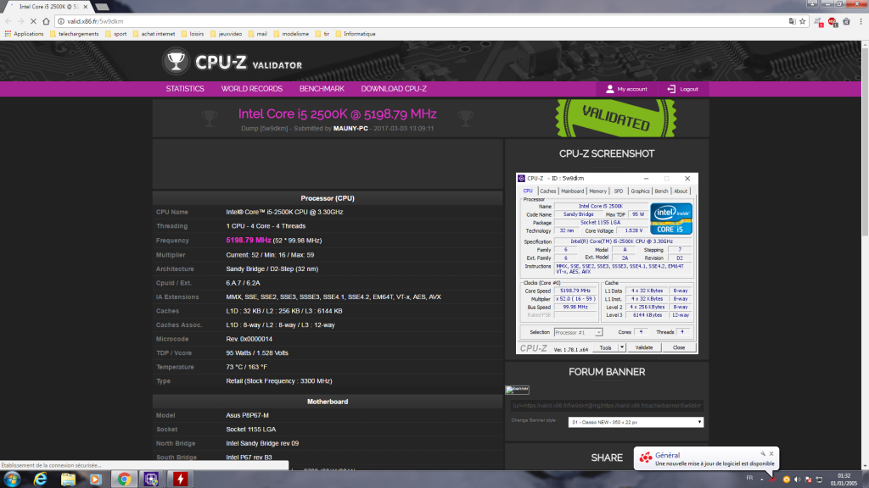Open WORLD RECORDS page
Image resolution: width=869 pixels, height=488 pixels.
(x=251, y=88)
